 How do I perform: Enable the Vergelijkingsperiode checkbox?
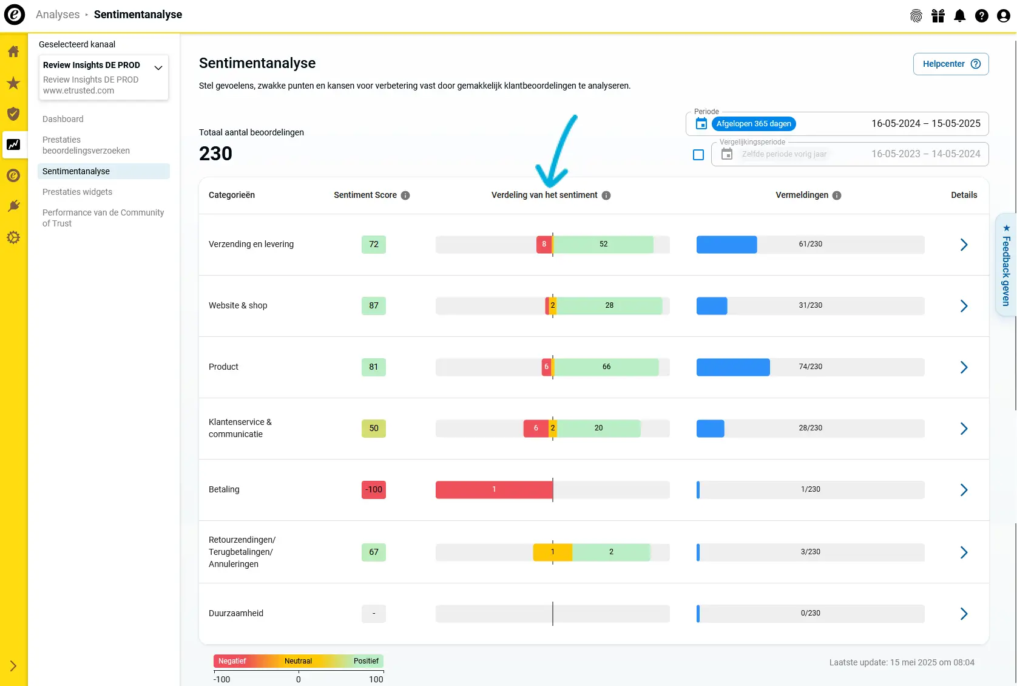click(x=698, y=155)
